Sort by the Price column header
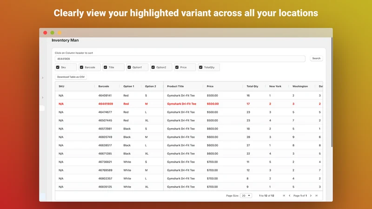372x209 pixels. [210, 86]
